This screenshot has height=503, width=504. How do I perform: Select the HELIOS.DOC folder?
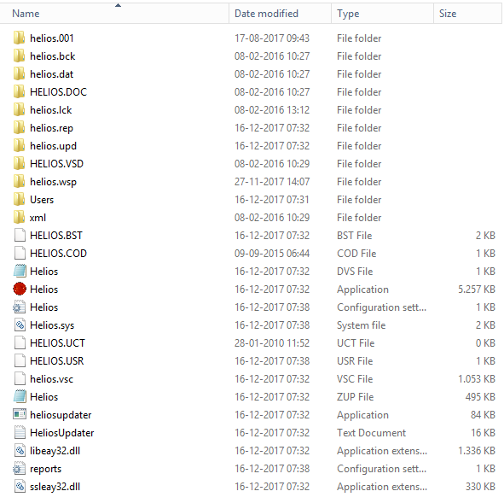[x=58, y=92]
